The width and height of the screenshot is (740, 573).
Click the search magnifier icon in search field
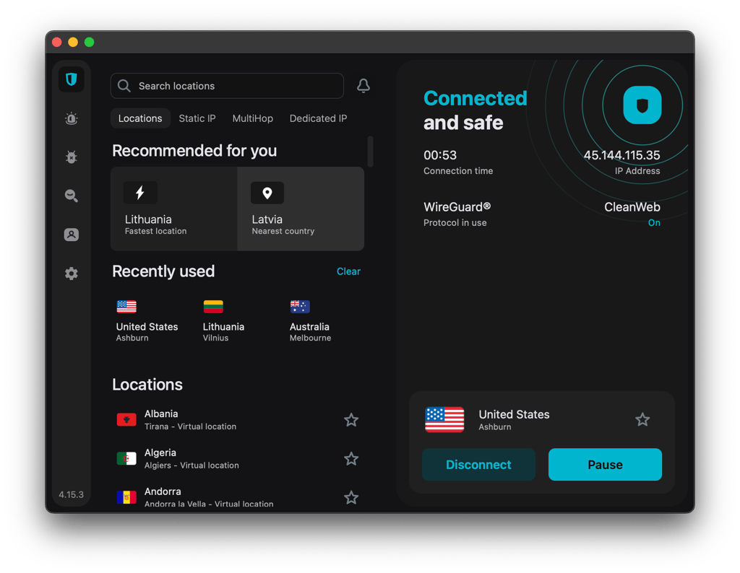124,86
